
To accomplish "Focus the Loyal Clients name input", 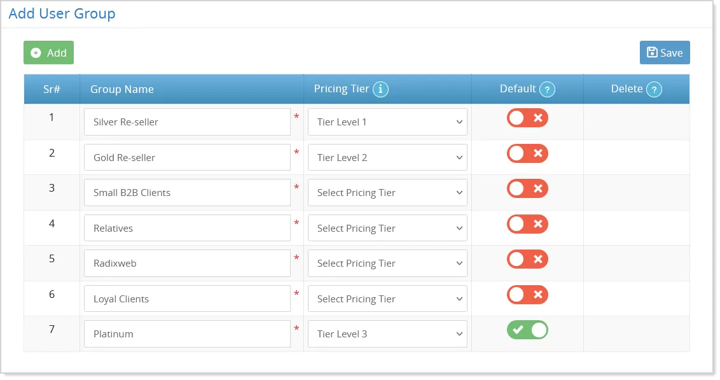I will (188, 299).
